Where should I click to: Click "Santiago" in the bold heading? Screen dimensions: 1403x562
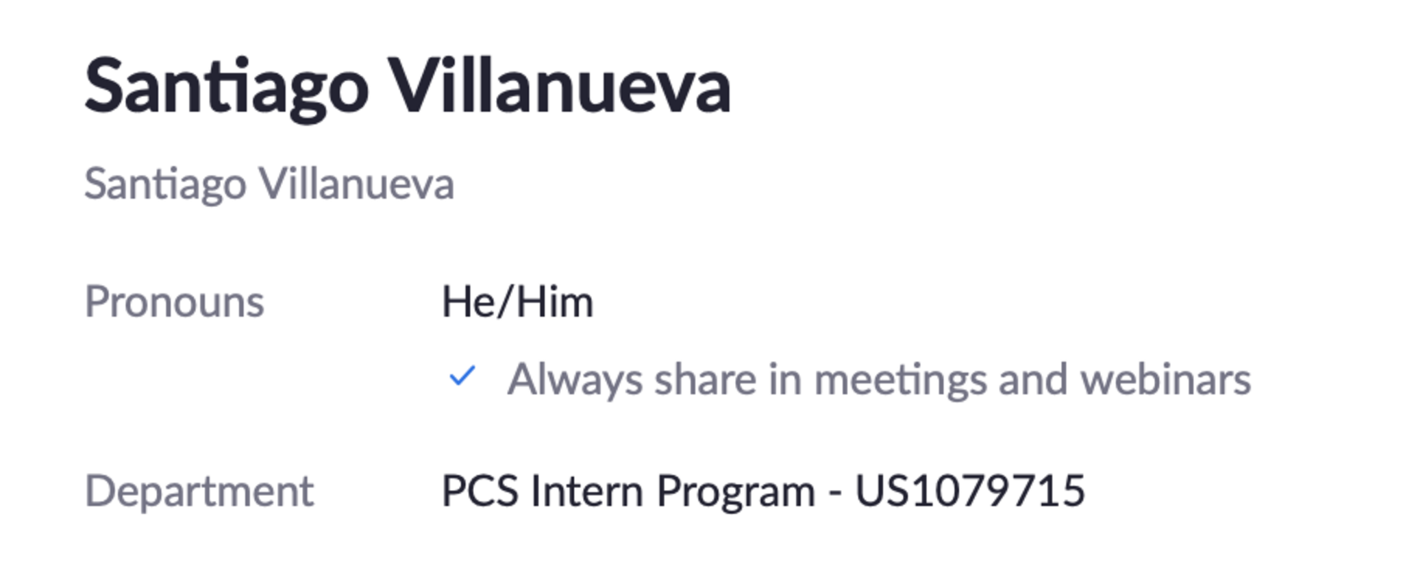(x=227, y=87)
